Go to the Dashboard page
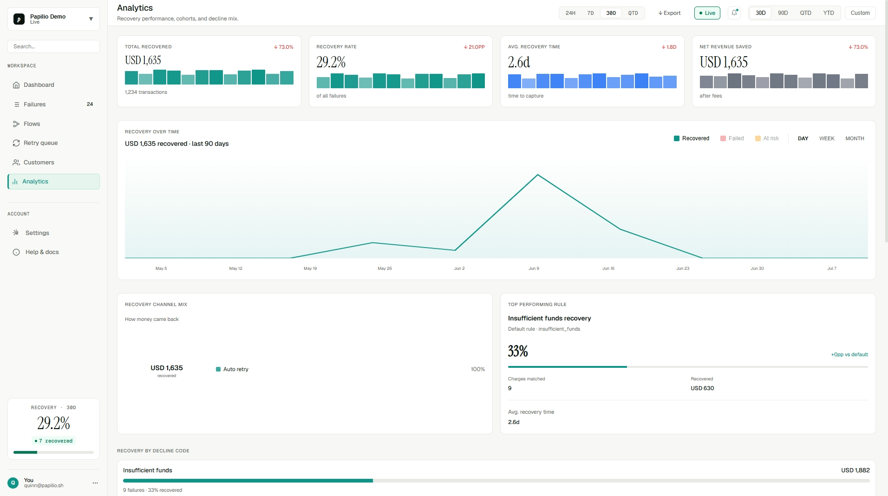This screenshot has width=888, height=496. coord(53,85)
